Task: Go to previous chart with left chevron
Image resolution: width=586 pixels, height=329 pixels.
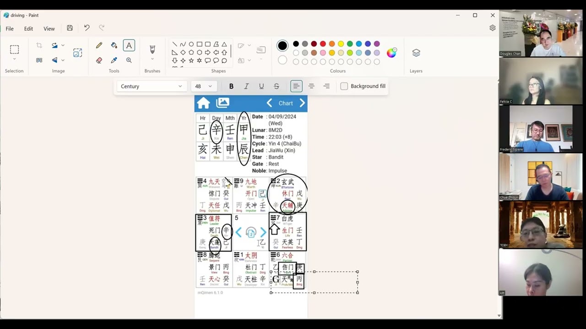Action: tap(269, 103)
